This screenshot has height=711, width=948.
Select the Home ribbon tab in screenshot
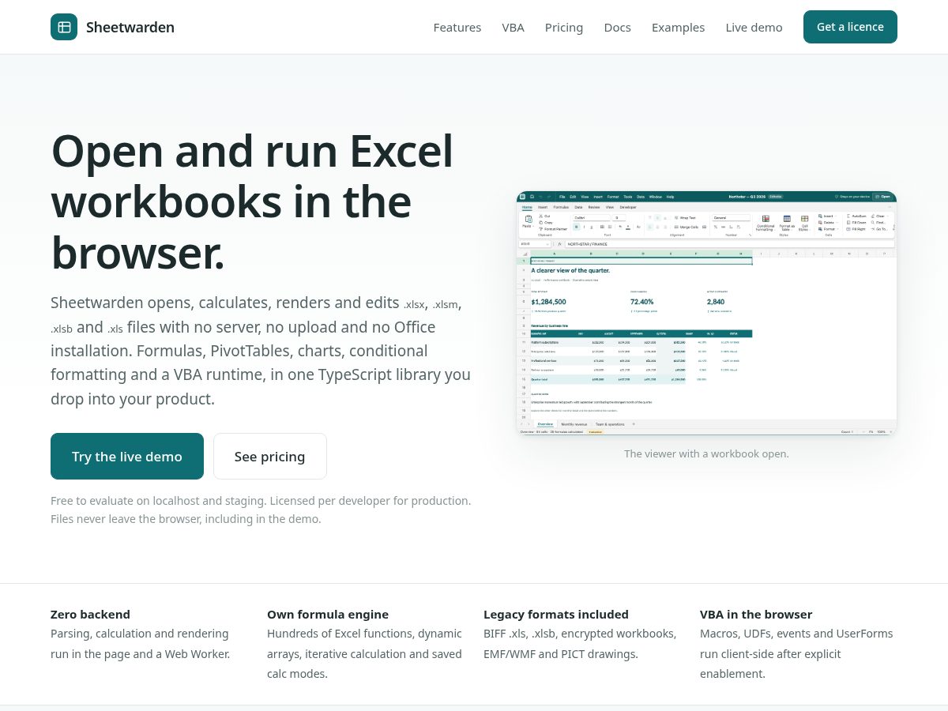pyautogui.click(x=527, y=207)
